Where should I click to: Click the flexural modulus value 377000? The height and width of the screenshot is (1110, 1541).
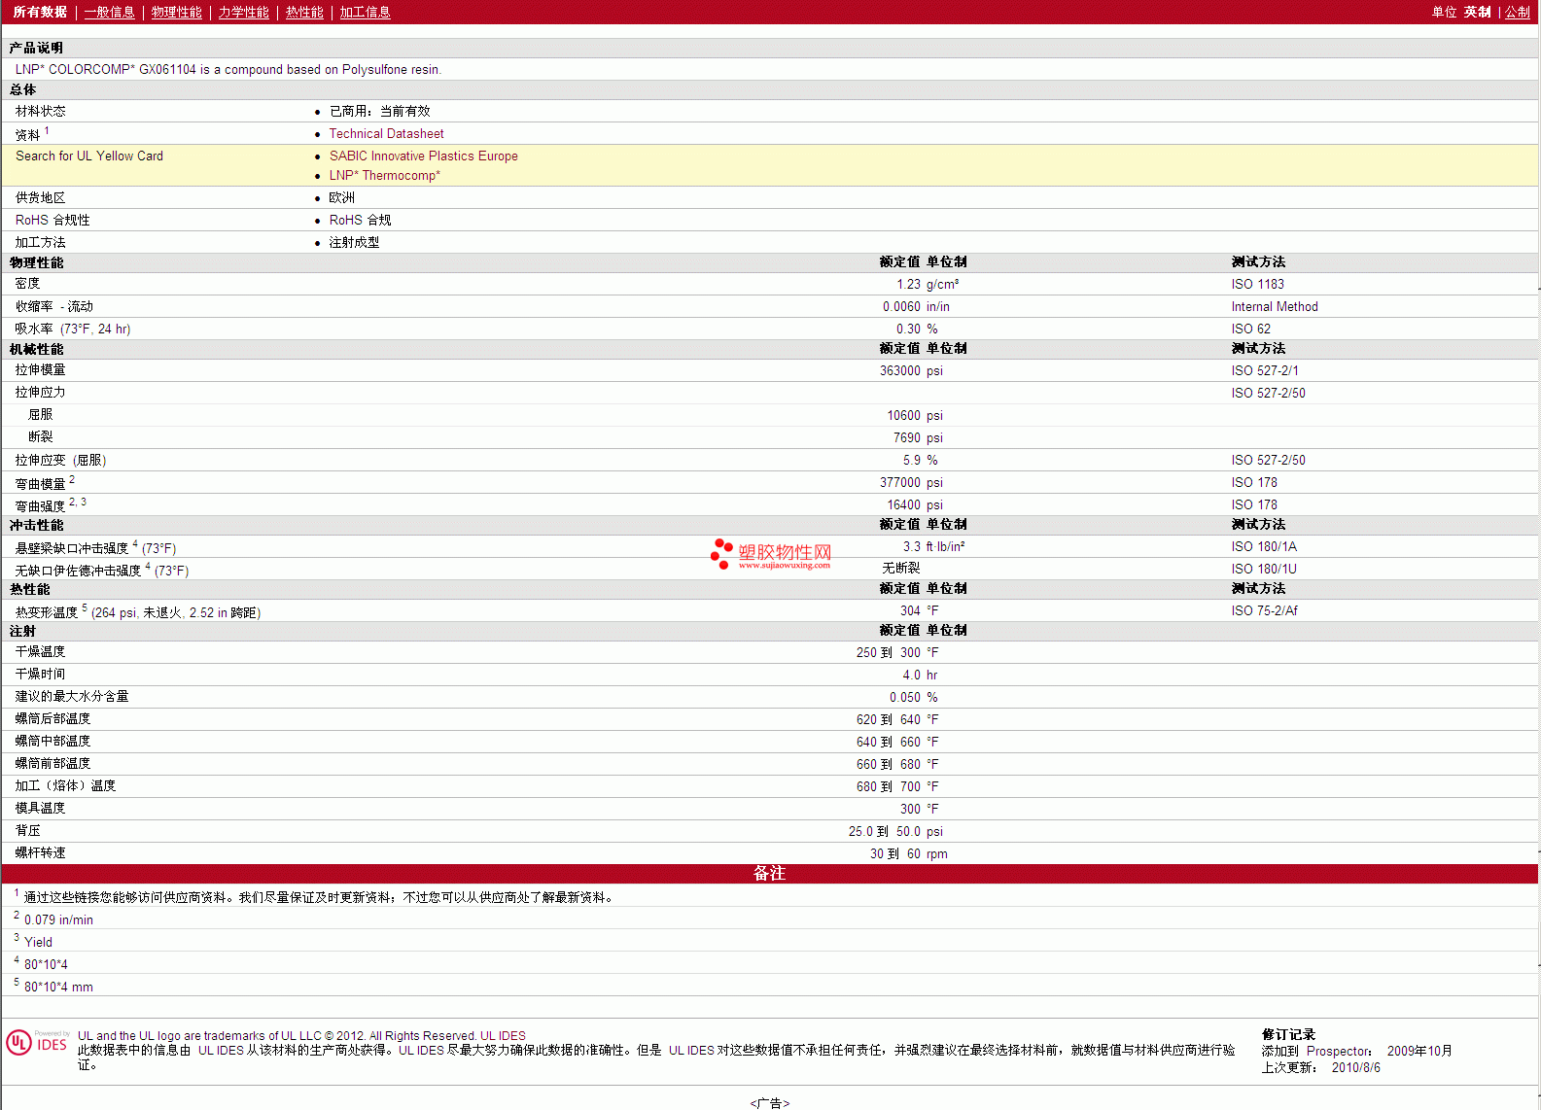point(899,483)
